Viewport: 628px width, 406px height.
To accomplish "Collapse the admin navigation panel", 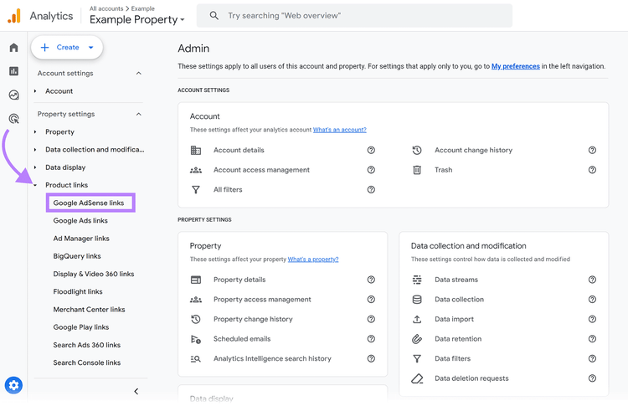I will pyautogui.click(x=136, y=391).
